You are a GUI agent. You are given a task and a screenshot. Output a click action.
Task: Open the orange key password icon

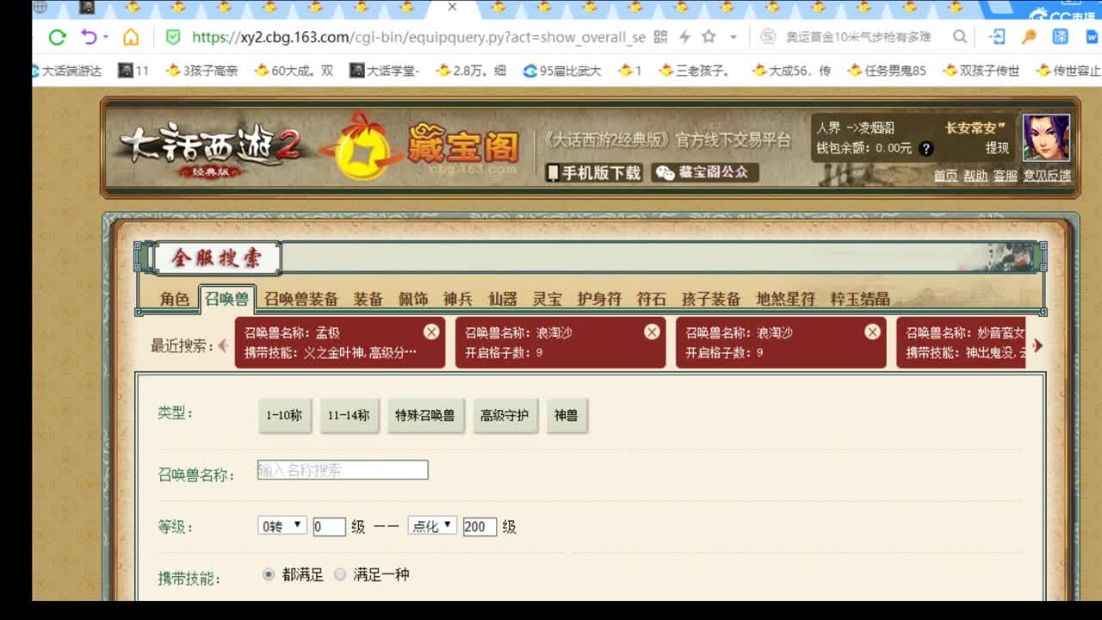point(1029,37)
